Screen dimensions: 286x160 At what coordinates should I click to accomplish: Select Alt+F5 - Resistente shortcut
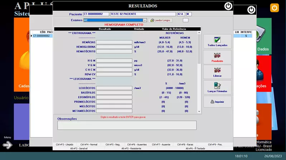[x=131, y=148]
